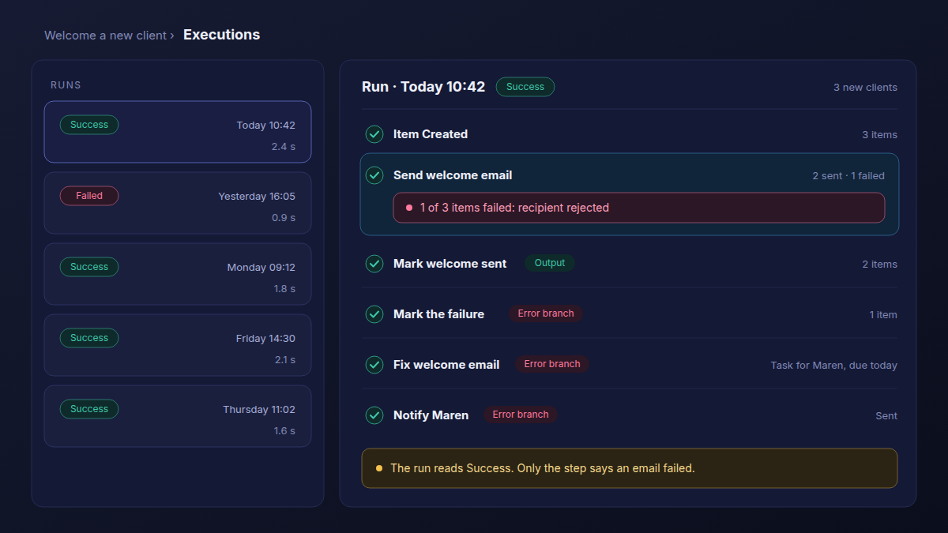Click the Item Created step title
Image resolution: width=948 pixels, height=533 pixels.
pyautogui.click(x=431, y=134)
